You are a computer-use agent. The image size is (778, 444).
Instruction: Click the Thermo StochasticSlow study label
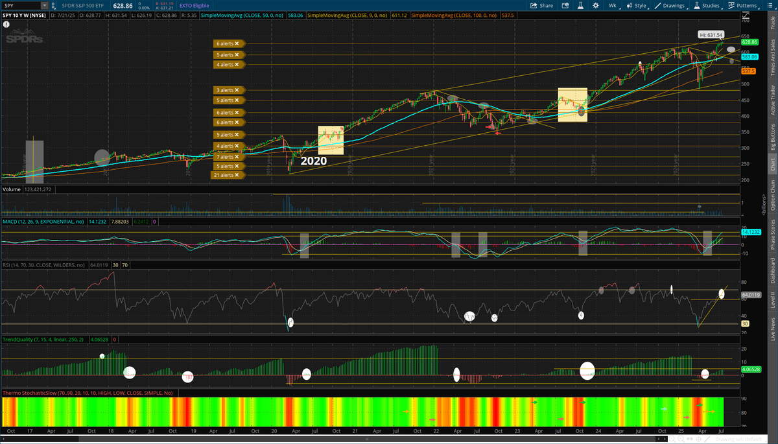click(x=88, y=393)
